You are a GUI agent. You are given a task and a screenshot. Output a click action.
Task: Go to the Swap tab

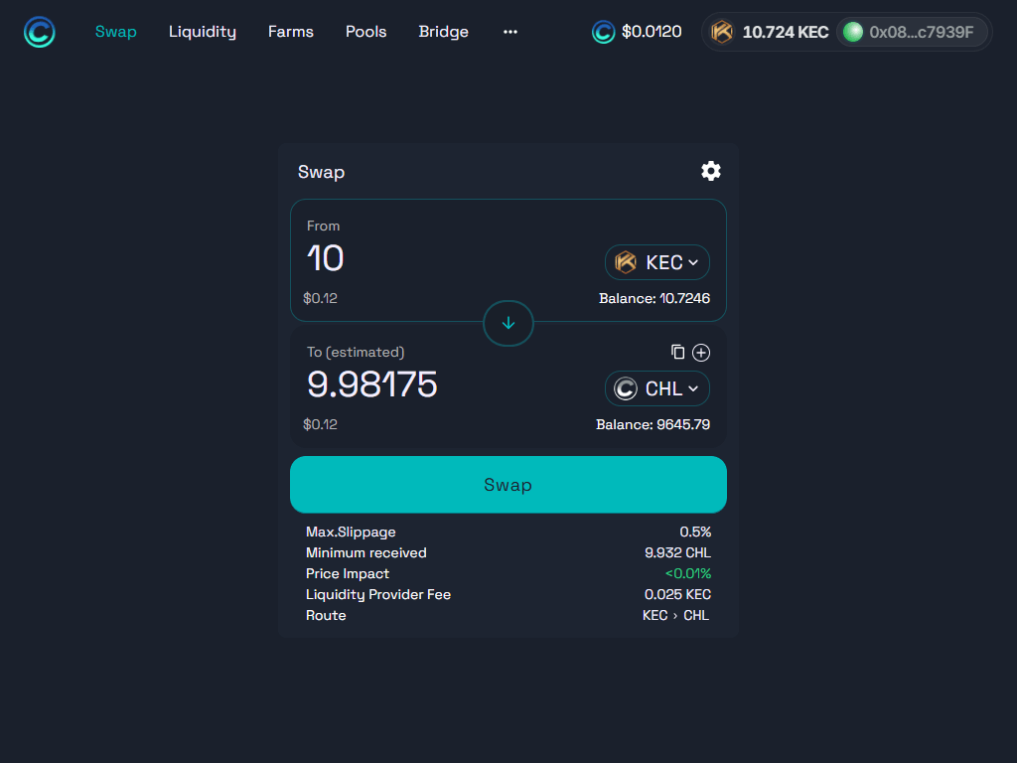[x=116, y=32]
